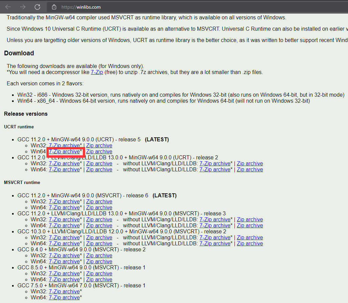Click Win32 Zip archive for UCRT release 5
This screenshot has height=303, width=348.
click(99, 145)
